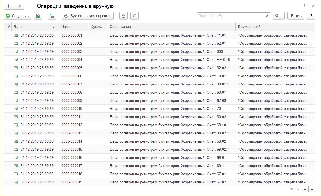Click the entry text ending Счет: 62.01

click(x=168, y=43)
